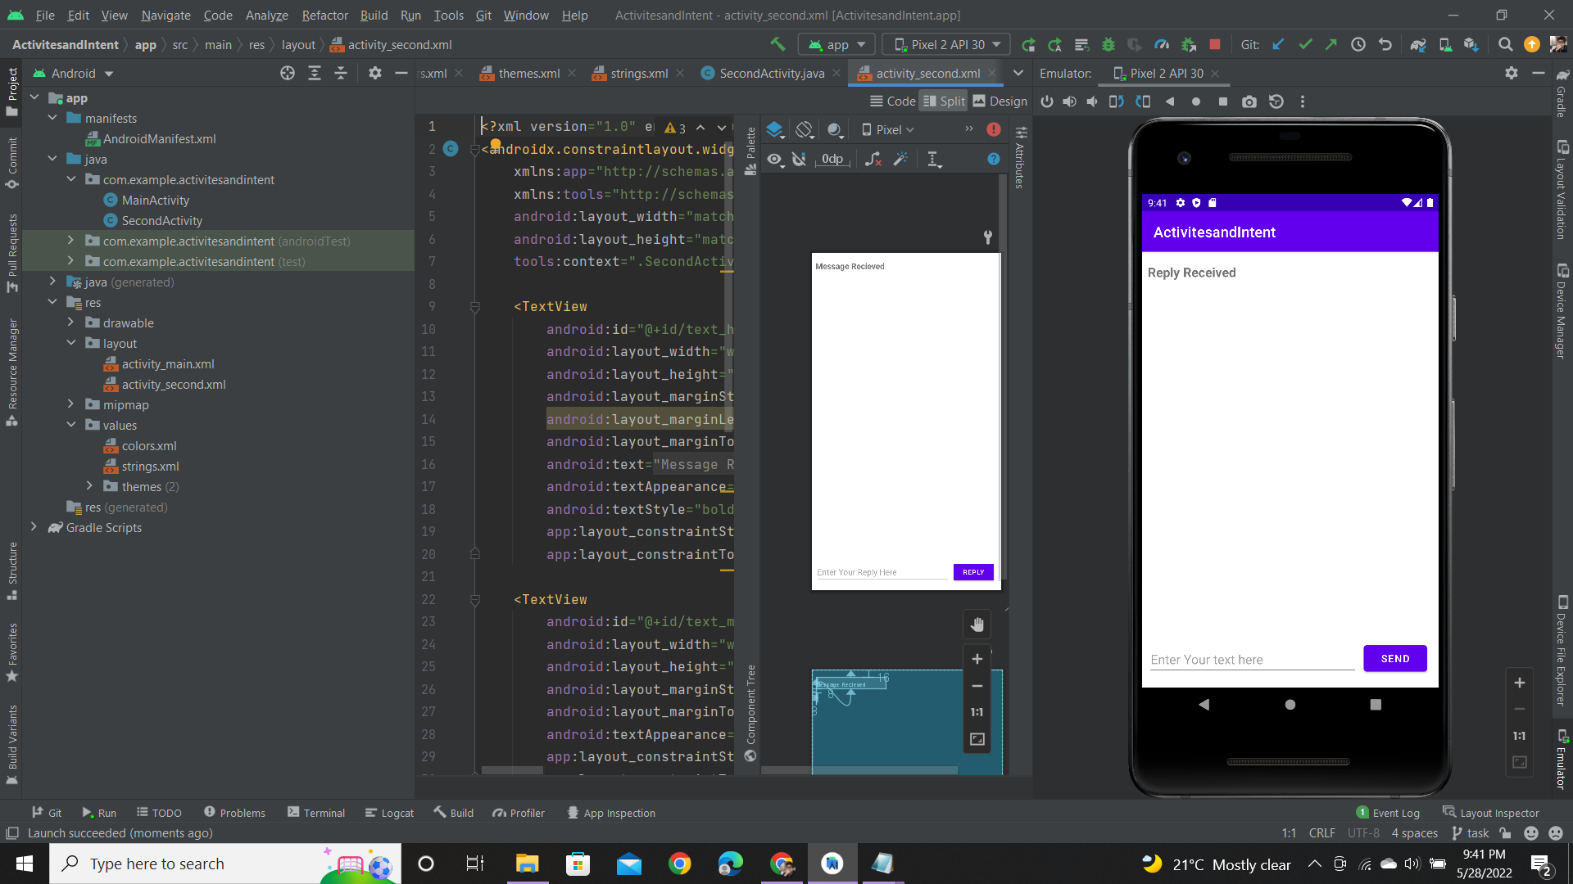Commit changes to Git

(x=1304, y=44)
